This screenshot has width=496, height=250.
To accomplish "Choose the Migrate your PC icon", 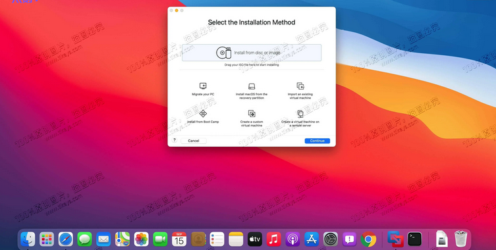I will [203, 86].
